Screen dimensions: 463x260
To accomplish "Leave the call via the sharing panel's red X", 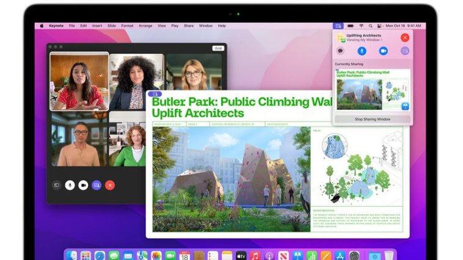I will 405,37.
